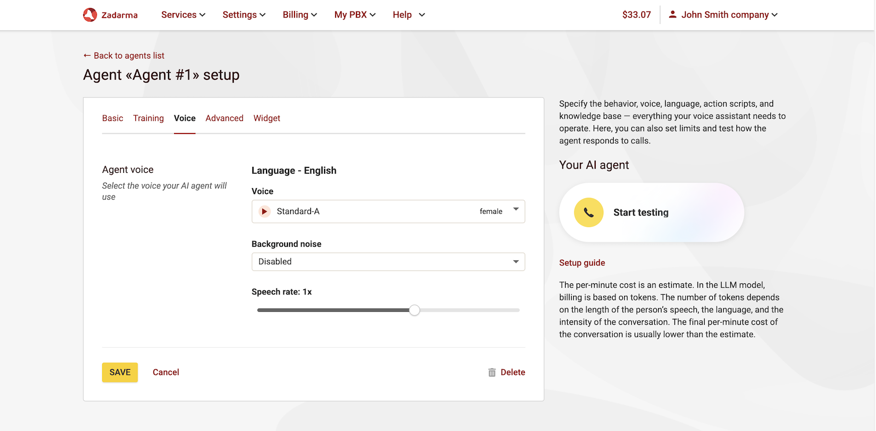Click the $33.07 account balance
Viewport: 876px width, 431px height.
636,15
